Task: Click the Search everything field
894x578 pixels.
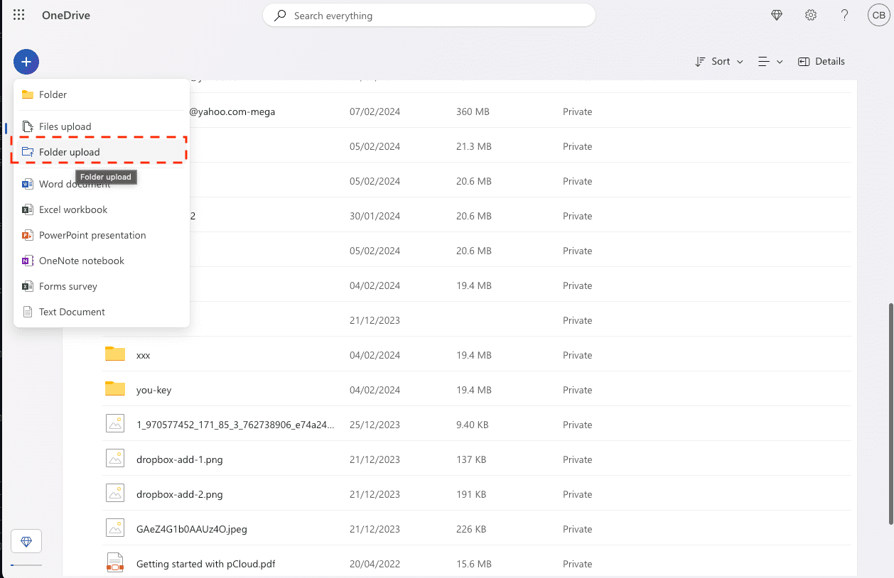Action: [x=429, y=16]
